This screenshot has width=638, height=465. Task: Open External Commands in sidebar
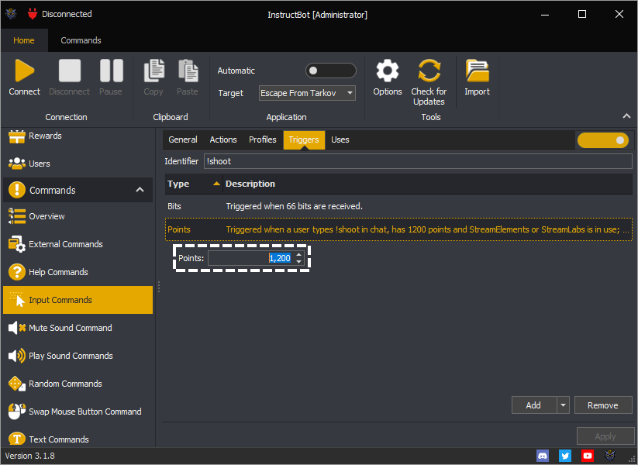(78, 244)
